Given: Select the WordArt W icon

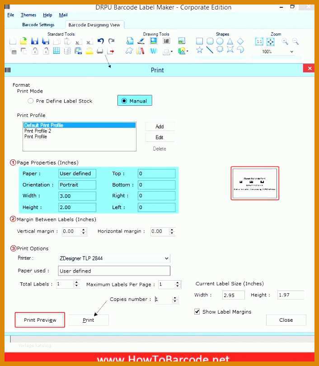Looking at the screenshot, I should click(x=154, y=51).
